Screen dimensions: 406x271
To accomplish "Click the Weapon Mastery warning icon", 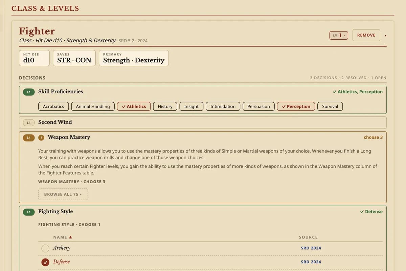I will point(41,138).
